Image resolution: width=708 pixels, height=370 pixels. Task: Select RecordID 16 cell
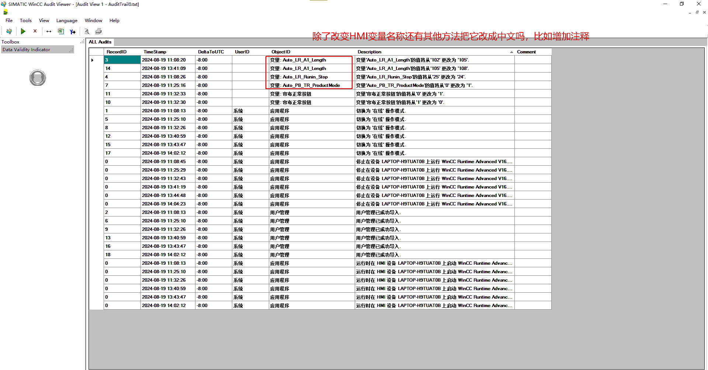[x=122, y=246]
